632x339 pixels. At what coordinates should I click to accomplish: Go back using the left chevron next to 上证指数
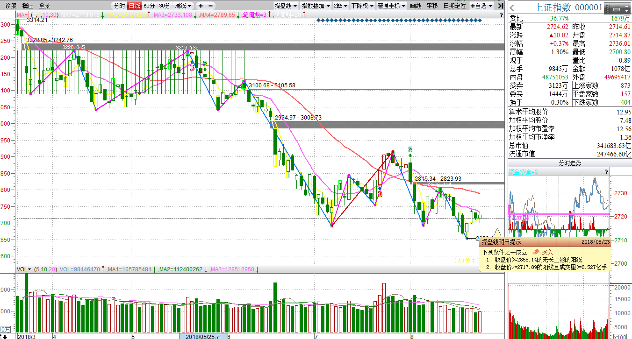pos(512,7)
